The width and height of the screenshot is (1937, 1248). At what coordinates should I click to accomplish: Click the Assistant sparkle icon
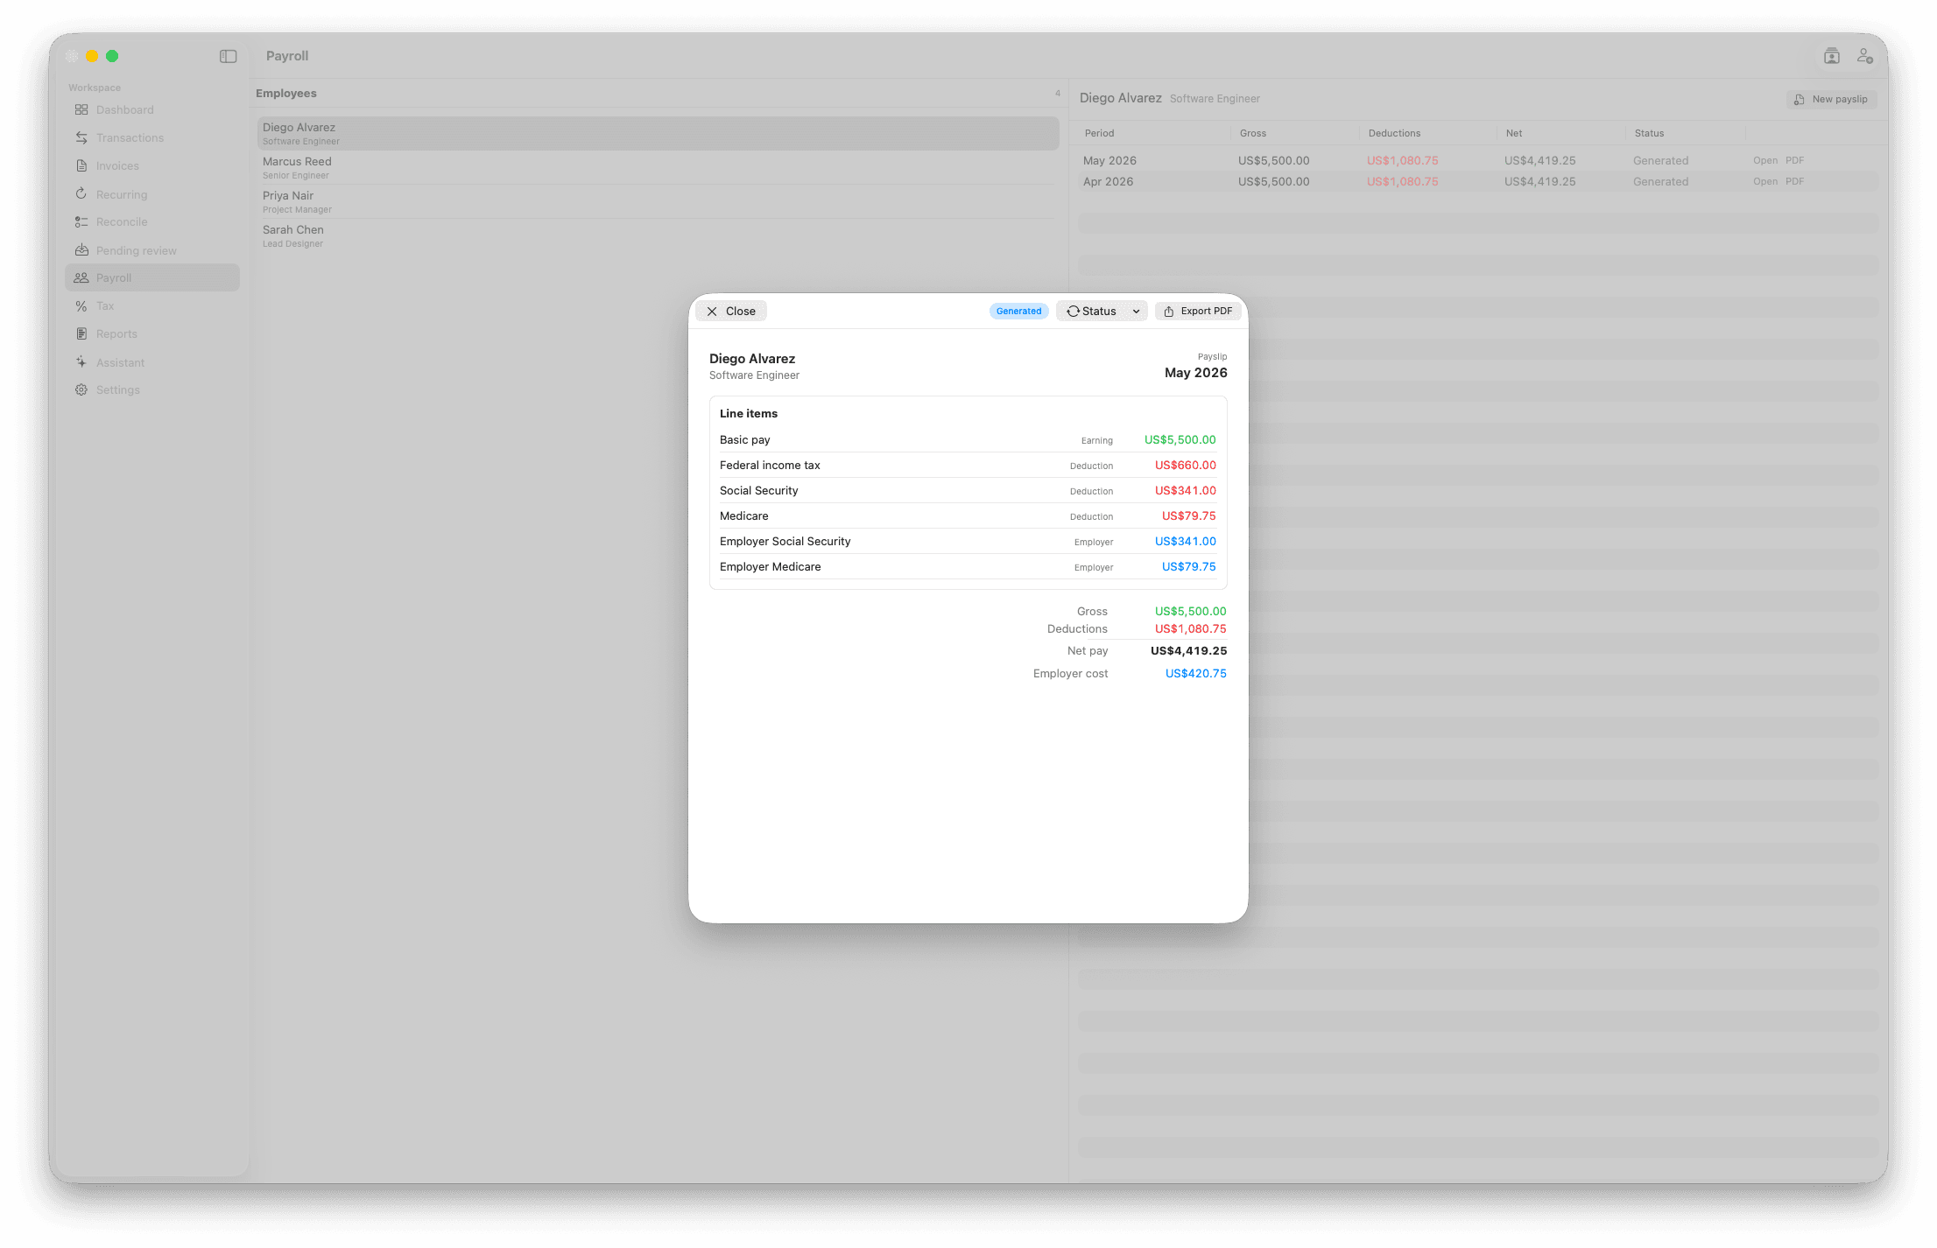point(81,361)
